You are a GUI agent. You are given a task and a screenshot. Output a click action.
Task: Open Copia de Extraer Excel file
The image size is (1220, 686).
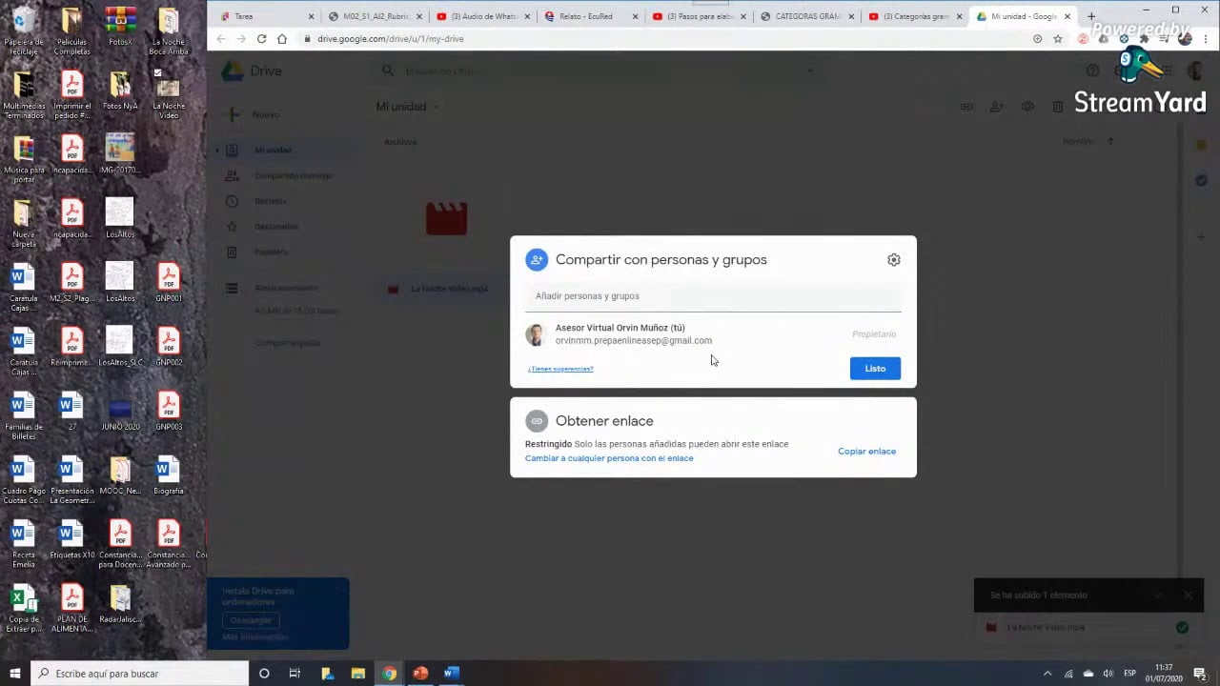(x=24, y=608)
